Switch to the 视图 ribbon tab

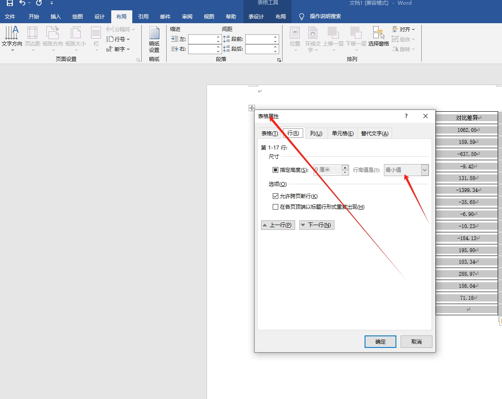[x=209, y=17]
